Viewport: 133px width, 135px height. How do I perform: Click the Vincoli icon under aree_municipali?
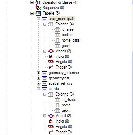click(x=51, y=51)
